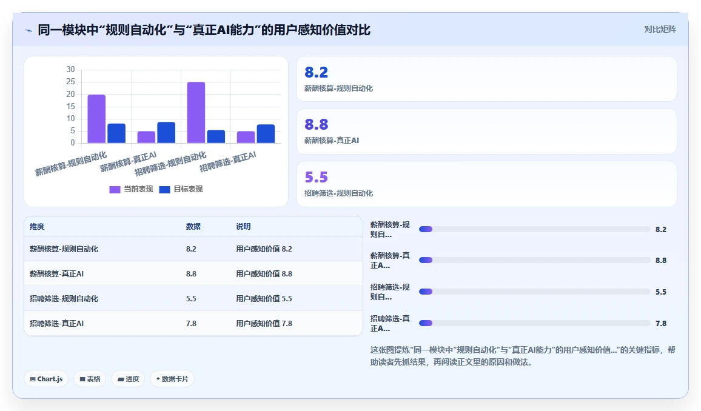Viewport: 701px width, 411px height.
Task: Click the 数据卡片 tag chip
Action: click(172, 379)
